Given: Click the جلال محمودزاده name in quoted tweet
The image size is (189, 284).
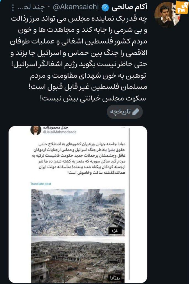Looking at the screenshot, I should (x=56, y=128).
